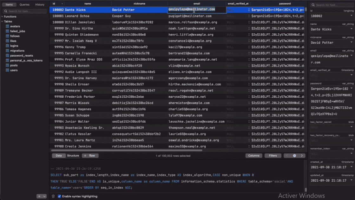The width and height of the screenshot is (355, 200).
Task: Select id cell 99990
Action: pyautogui.click(x=59, y=84)
